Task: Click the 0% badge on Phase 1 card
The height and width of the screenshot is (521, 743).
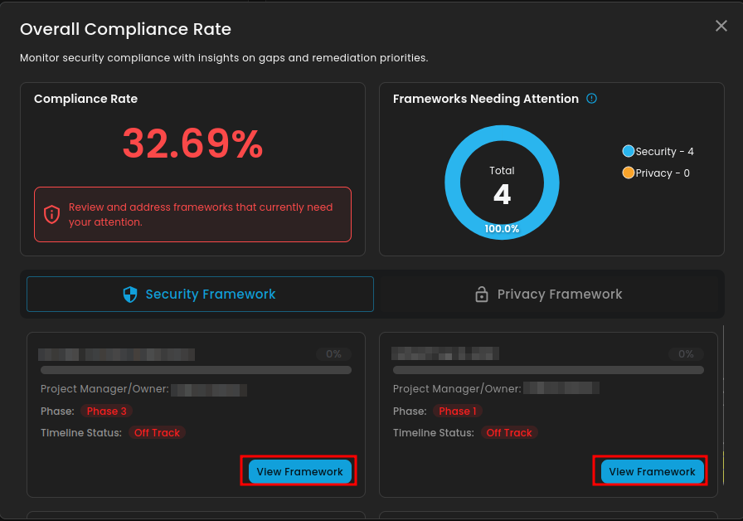Action: tap(686, 354)
